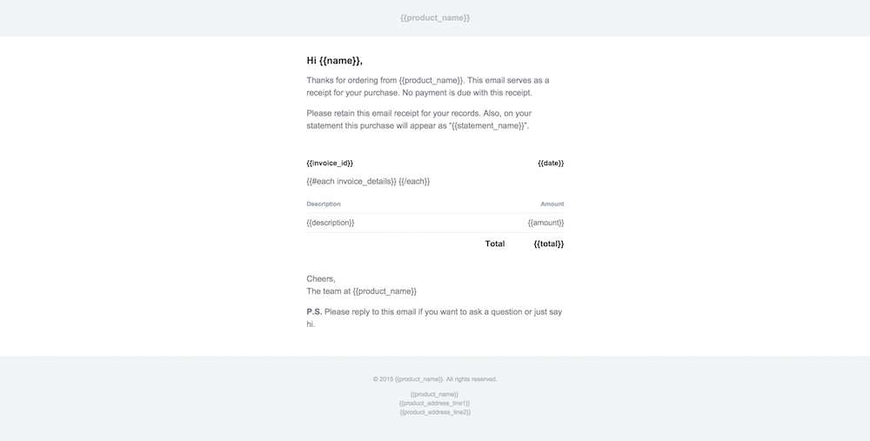Click the {{total}} value

pyautogui.click(x=549, y=244)
